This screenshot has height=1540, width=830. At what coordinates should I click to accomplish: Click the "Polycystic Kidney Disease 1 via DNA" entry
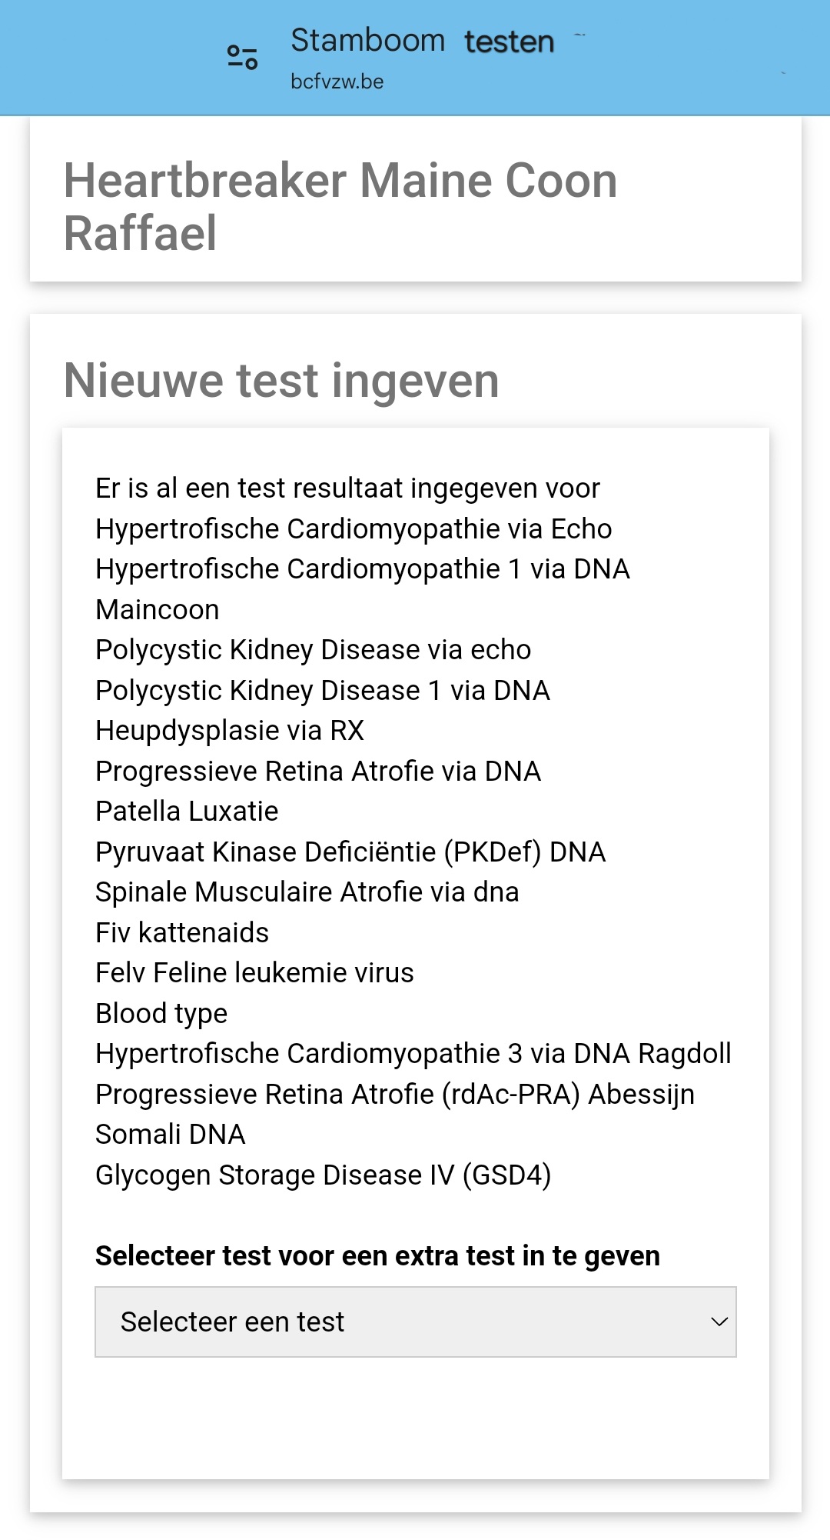click(x=322, y=691)
